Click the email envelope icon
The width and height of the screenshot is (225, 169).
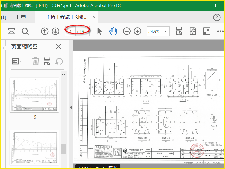point(12,31)
